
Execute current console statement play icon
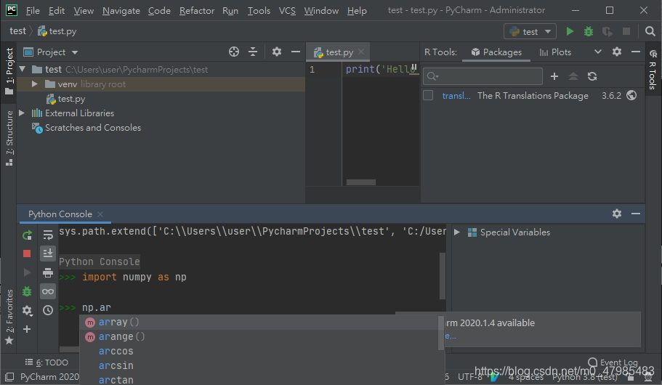coord(27,272)
